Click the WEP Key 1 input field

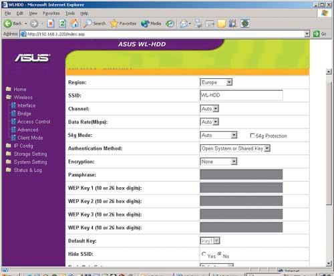point(241,188)
